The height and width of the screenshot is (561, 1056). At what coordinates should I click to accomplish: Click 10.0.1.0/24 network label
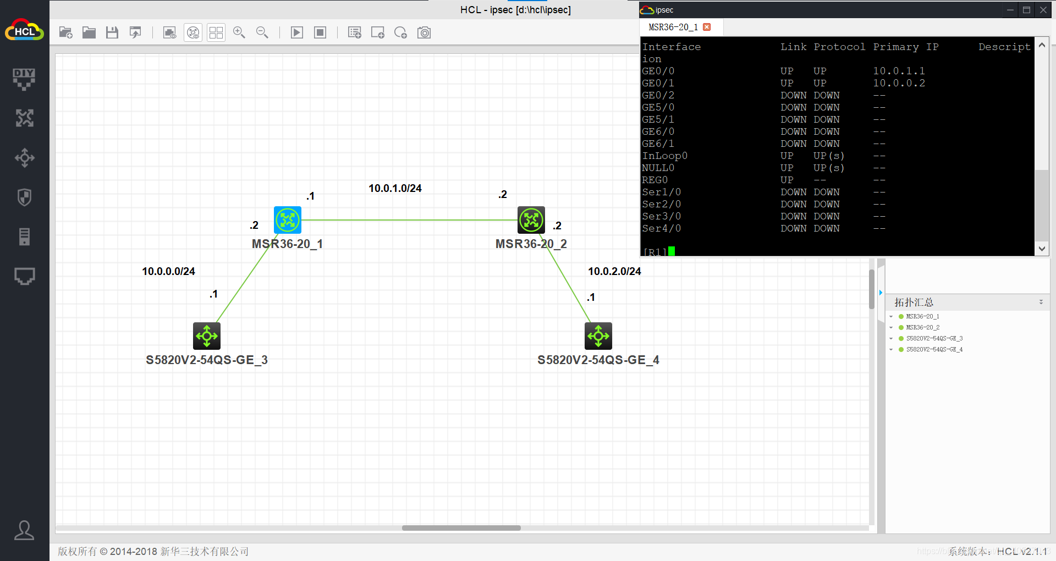pos(395,189)
